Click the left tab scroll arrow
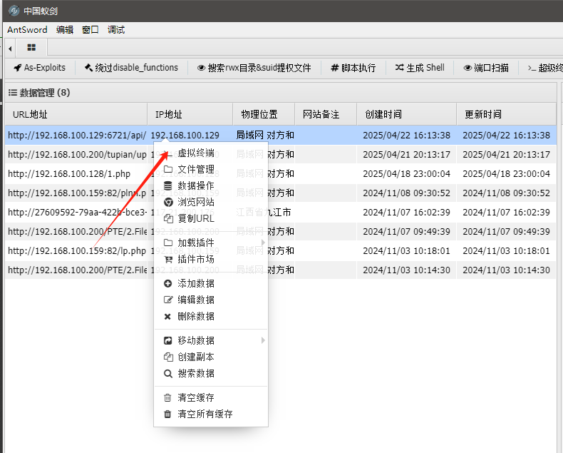This screenshot has height=453, width=563. tap(10, 49)
